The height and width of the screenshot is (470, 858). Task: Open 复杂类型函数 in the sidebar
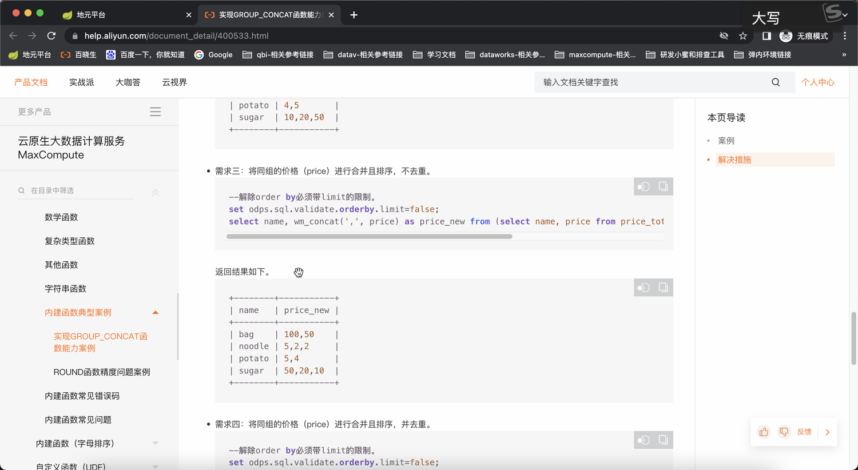click(70, 241)
